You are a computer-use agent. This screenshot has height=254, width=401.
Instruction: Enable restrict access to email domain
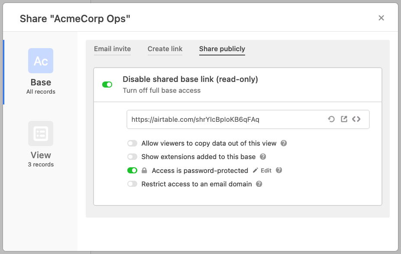click(x=132, y=184)
